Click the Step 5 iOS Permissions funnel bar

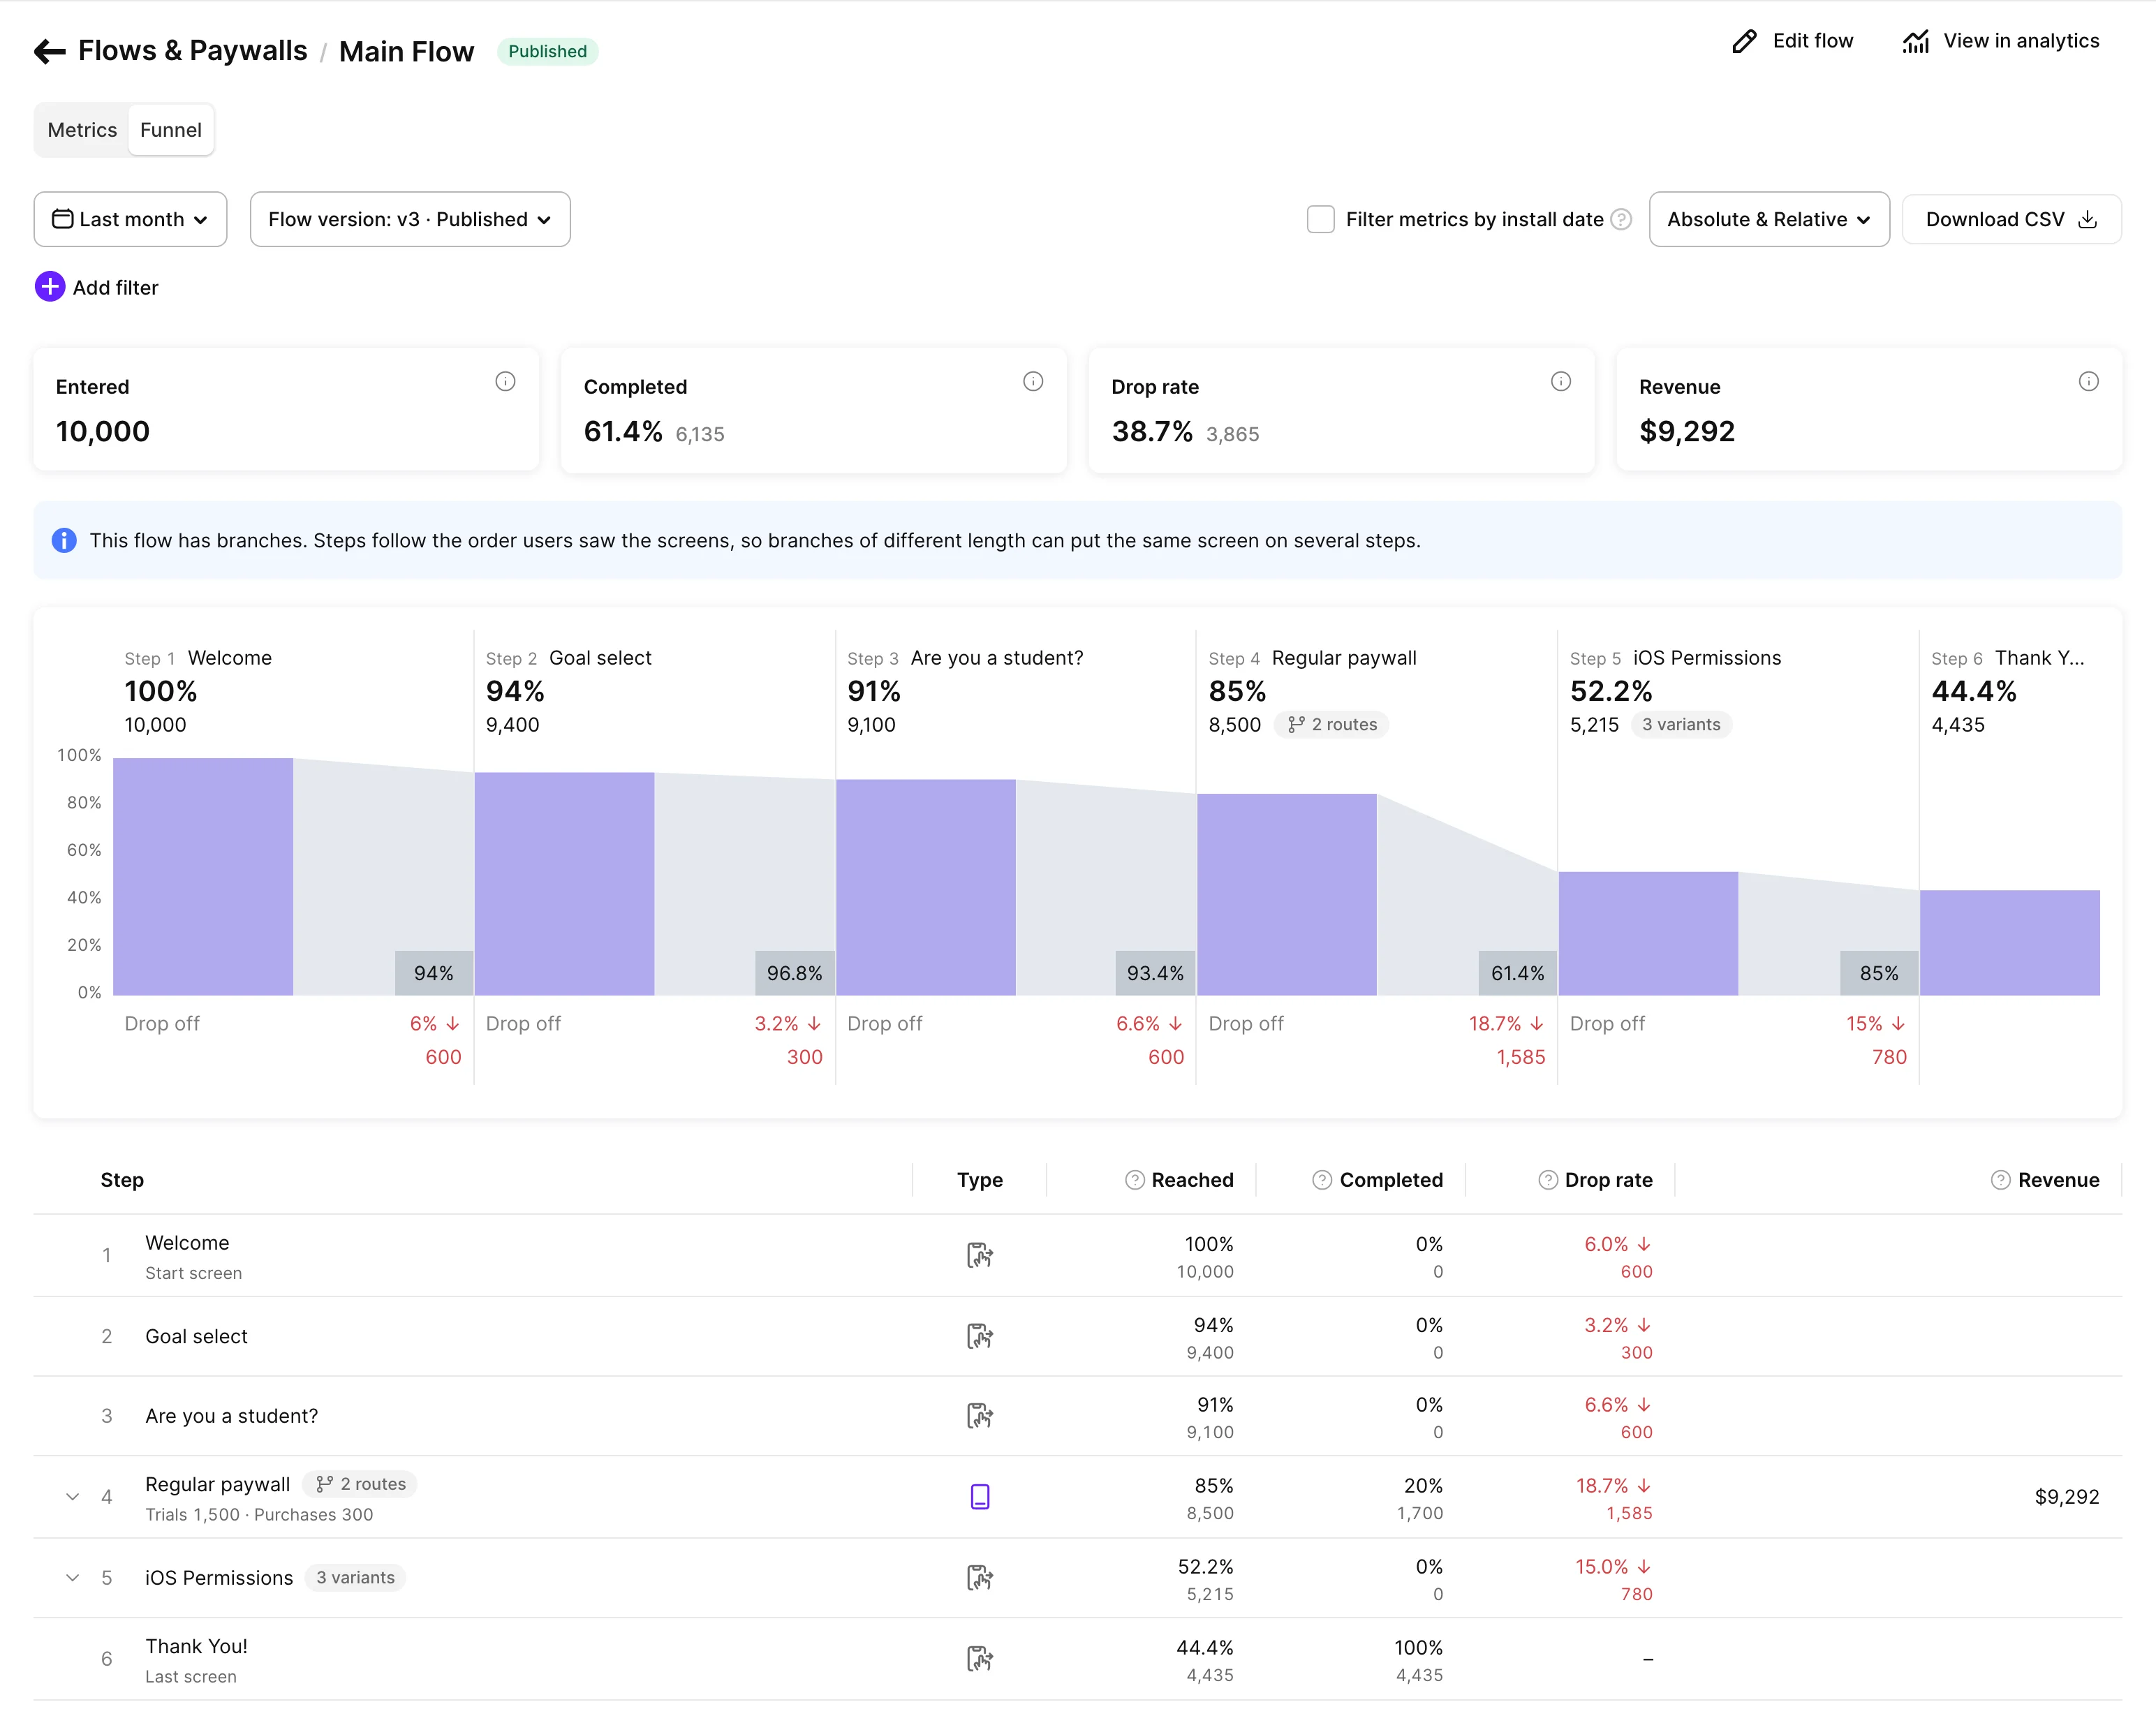coord(1648,933)
